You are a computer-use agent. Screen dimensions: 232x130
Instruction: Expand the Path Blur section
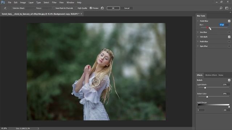(198, 42)
